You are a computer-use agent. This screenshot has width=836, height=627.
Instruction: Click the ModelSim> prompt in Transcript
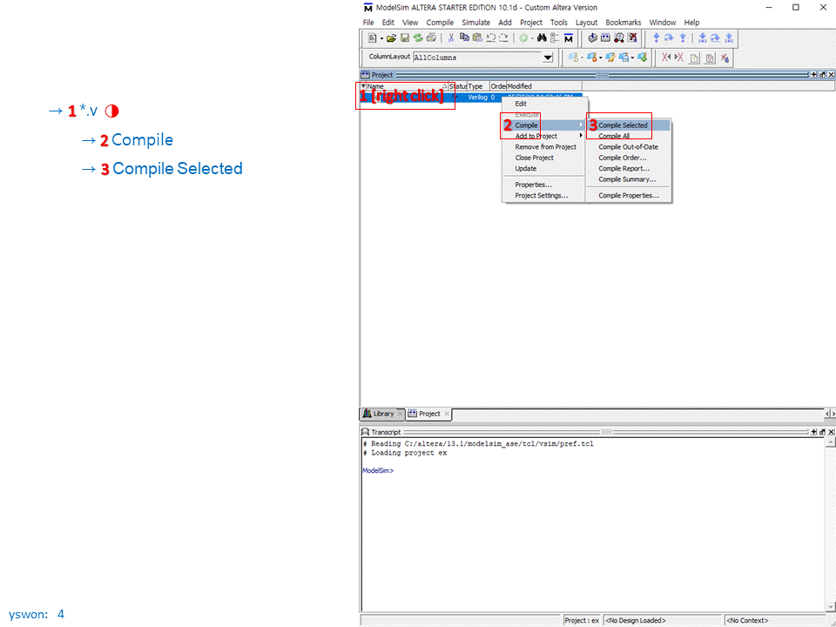click(378, 471)
